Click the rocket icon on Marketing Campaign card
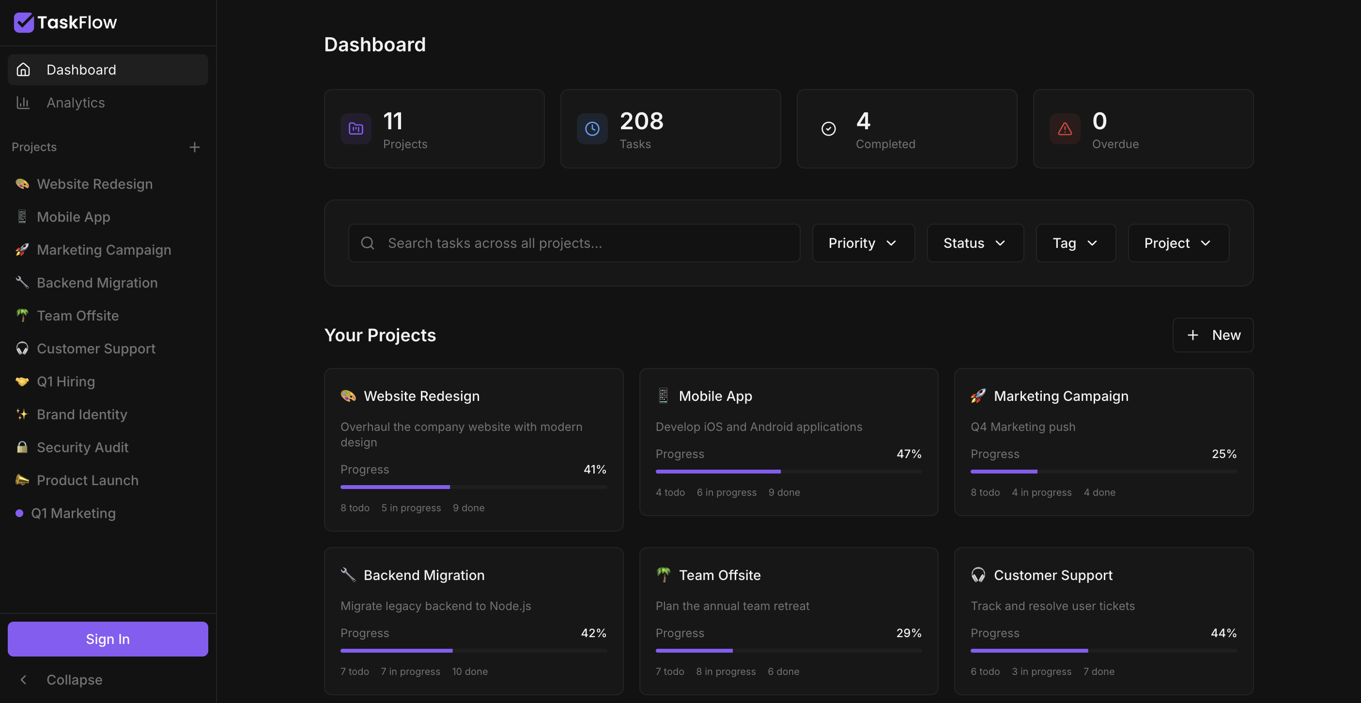 click(978, 396)
